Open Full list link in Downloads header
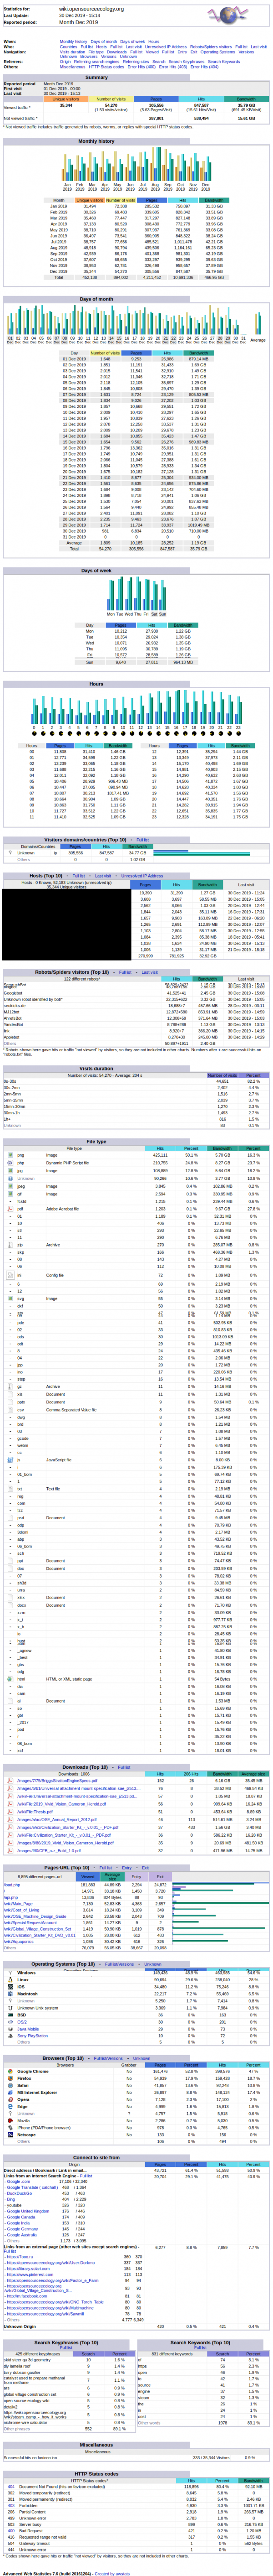This screenshot has width=273, height=2576. tap(125, 1767)
